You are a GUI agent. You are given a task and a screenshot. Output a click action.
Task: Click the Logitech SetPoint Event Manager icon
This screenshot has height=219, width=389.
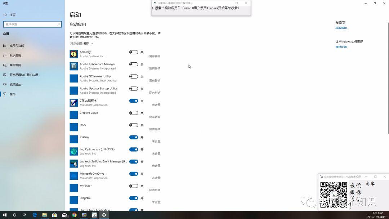tap(74, 164)
